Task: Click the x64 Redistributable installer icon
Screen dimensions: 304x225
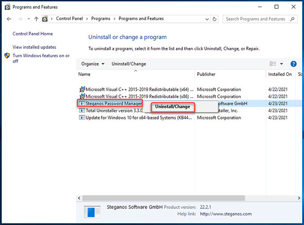Action: 82,89
